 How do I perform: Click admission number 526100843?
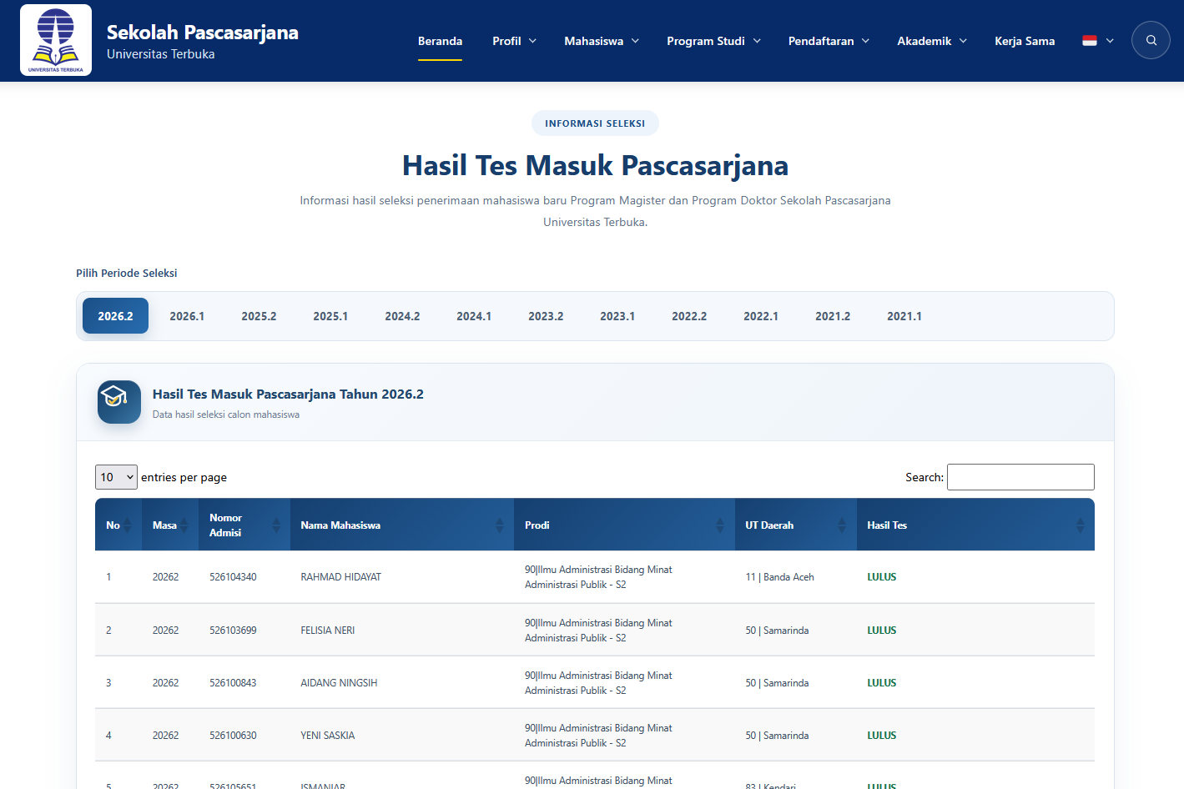pyautogui.click(x=233, y=683)
